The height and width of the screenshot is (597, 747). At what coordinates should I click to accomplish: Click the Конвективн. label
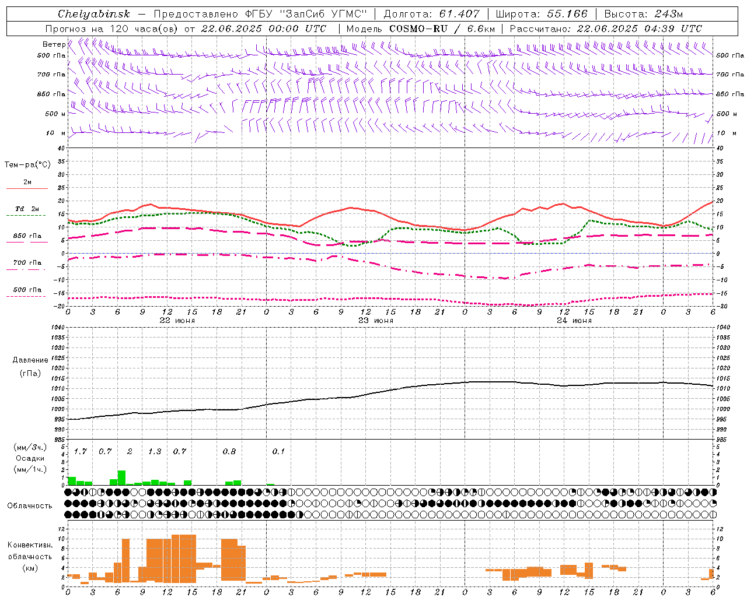tap(30, 545)
